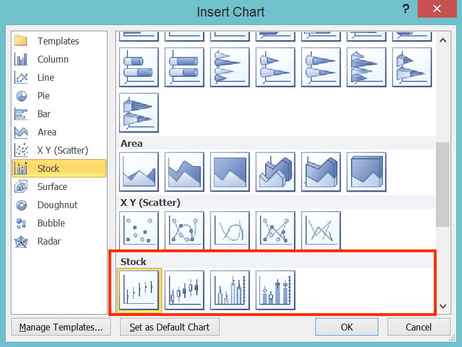Image resolution: width=462 pixels, height=347 pixels.
Task: Select the 100% Stacked Area chart
Action: point(230,172)
